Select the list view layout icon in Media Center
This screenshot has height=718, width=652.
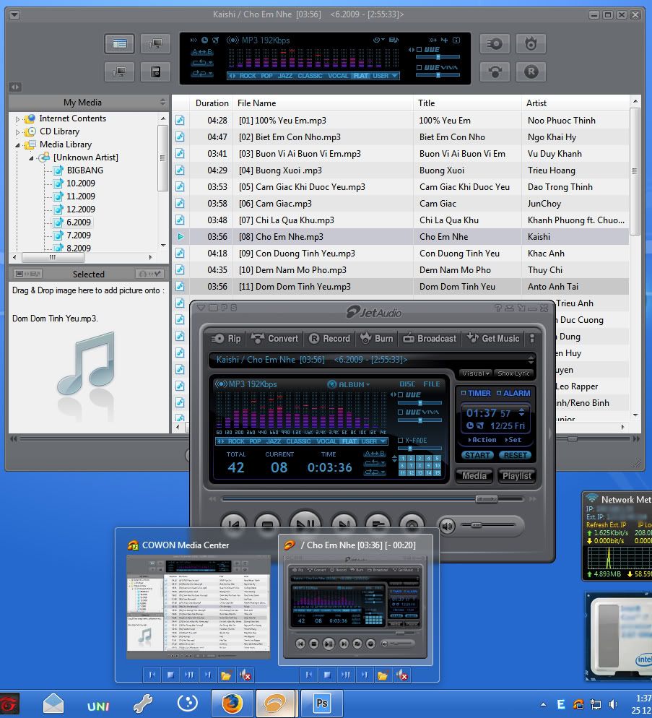(x=120, y=44)
